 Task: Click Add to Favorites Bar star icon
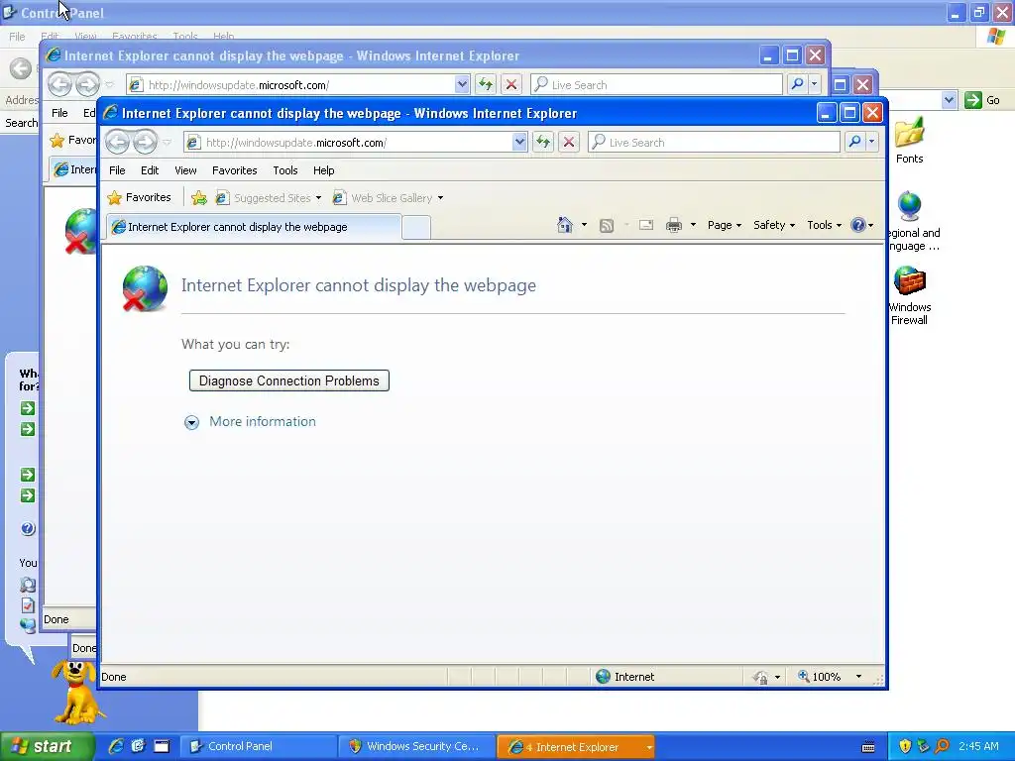199,198
